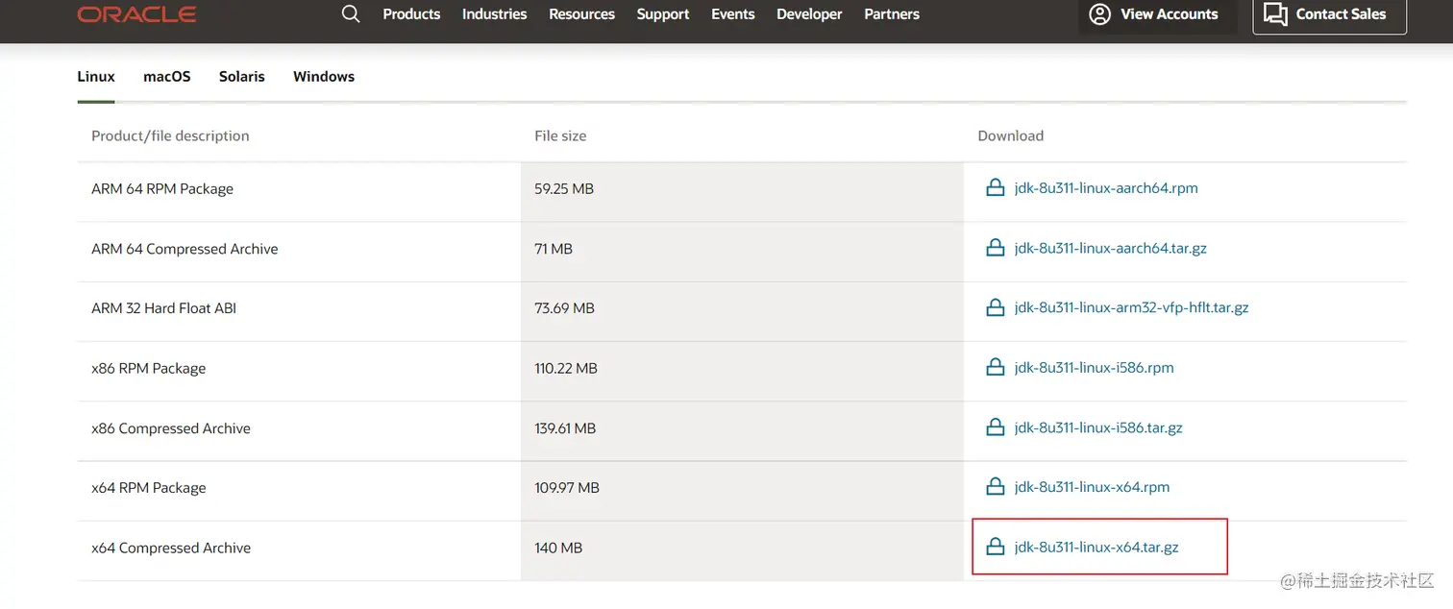Open the Industries menu
This screenshot has width=1453, height=609.
494,14
